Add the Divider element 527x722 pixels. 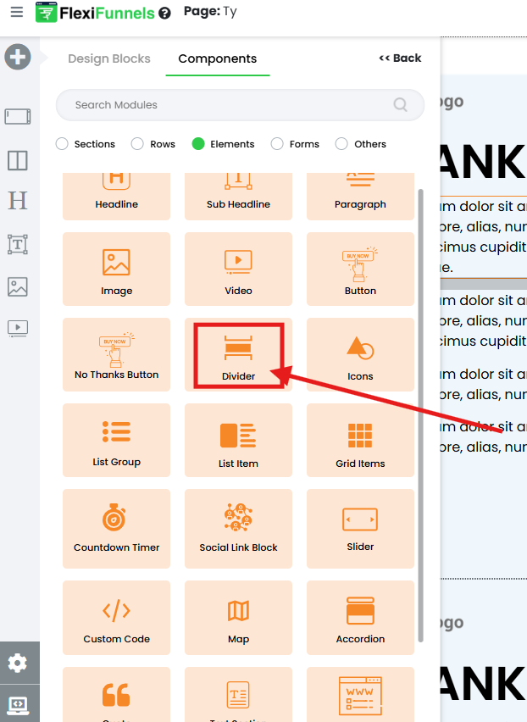click(238, 354)
